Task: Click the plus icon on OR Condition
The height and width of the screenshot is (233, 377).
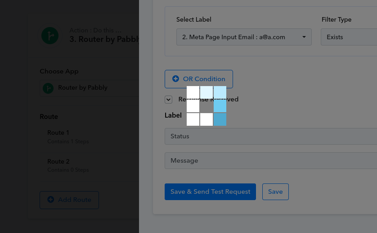Action: pos(176,79)
